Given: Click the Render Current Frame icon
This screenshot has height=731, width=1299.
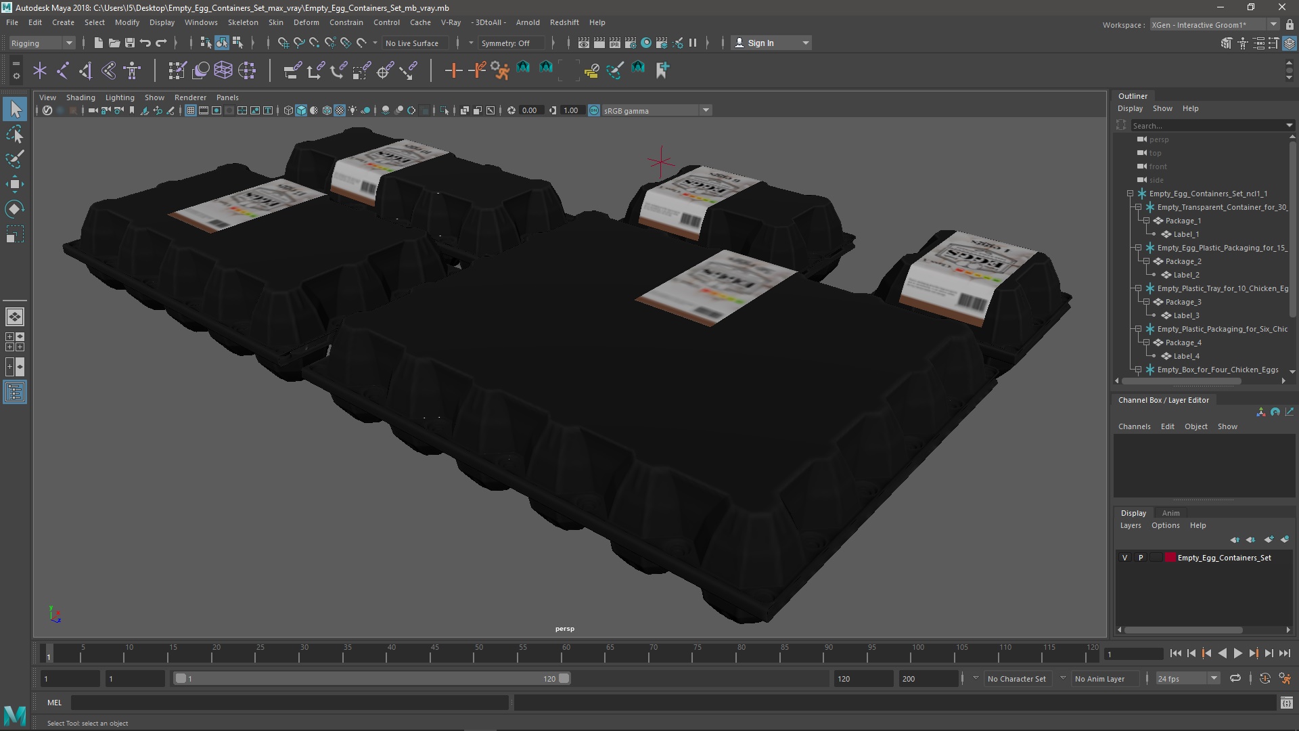Looking at the screenshot, I should [599, 43].
